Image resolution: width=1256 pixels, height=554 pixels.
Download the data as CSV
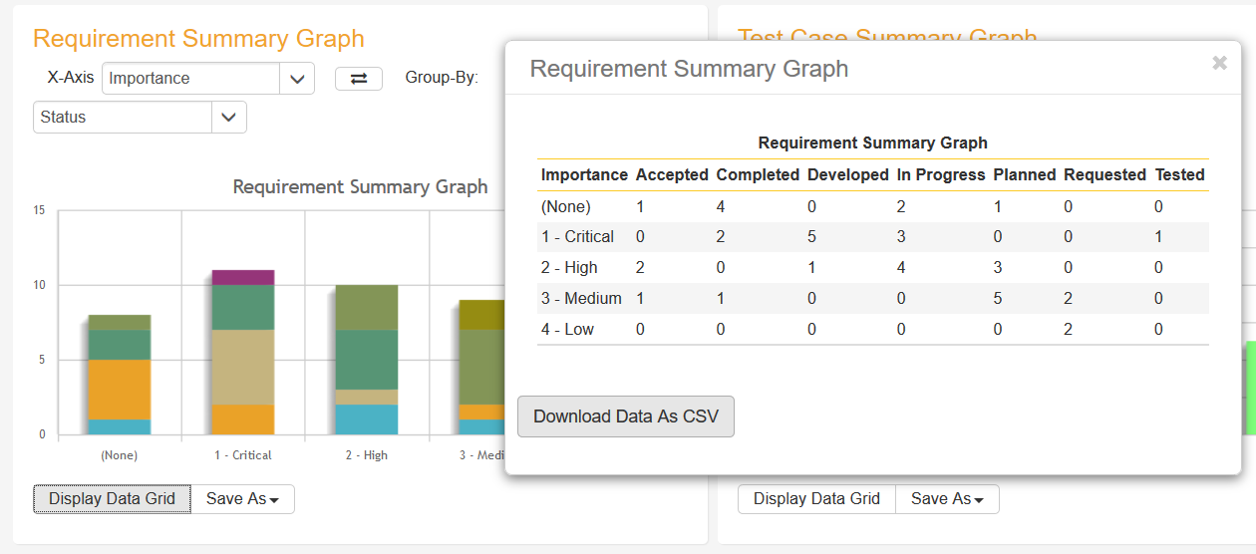pos(625,416)
